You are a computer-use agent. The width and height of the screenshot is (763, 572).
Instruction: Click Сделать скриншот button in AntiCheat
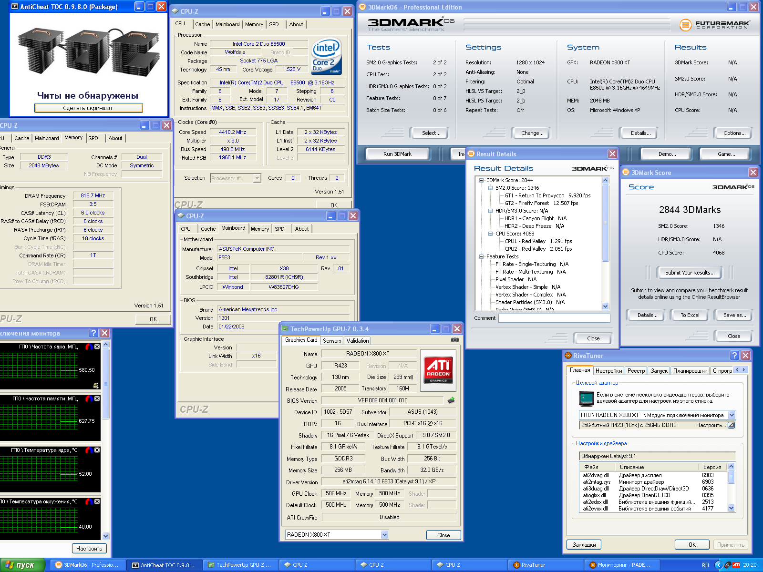coord(88,108)
